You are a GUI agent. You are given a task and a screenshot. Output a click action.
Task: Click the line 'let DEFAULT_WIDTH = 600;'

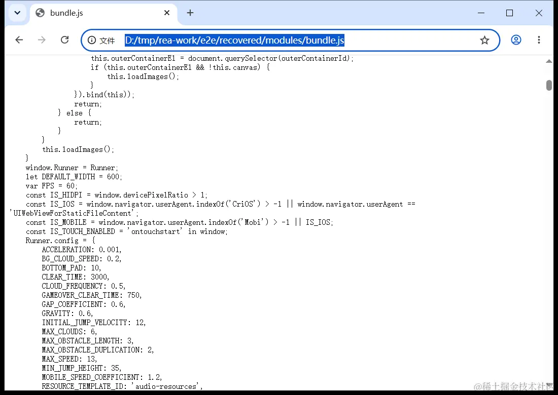74,177
